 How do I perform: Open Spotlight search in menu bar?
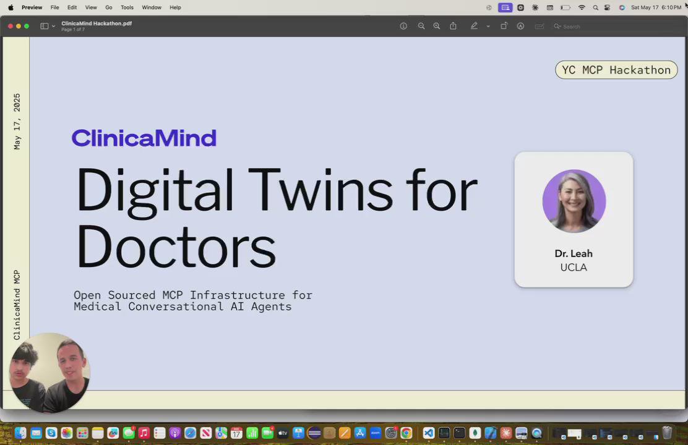[x=595, y=7]
